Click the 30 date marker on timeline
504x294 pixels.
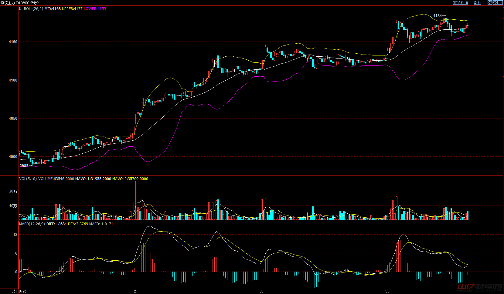click(261, 291)
